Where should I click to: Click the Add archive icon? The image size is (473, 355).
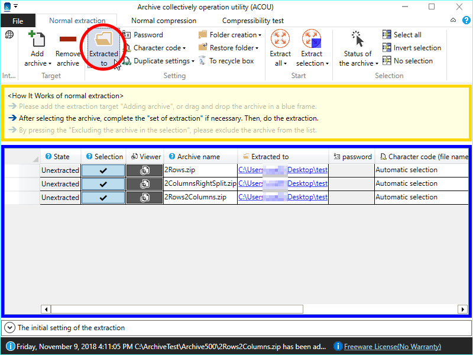(37, 40)
